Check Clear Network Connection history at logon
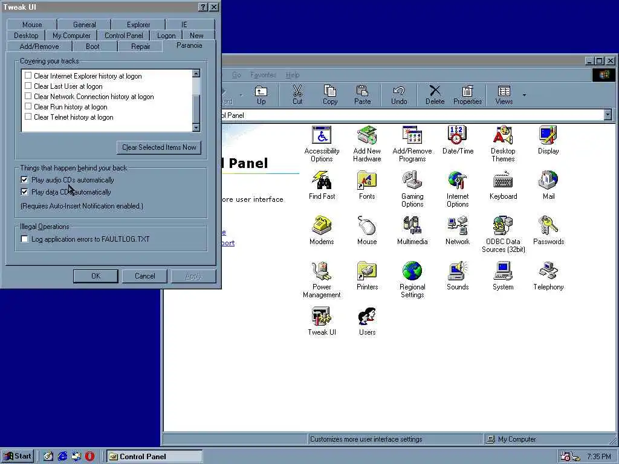Screen dimensions: 619x464 click(x=28, y=96)
